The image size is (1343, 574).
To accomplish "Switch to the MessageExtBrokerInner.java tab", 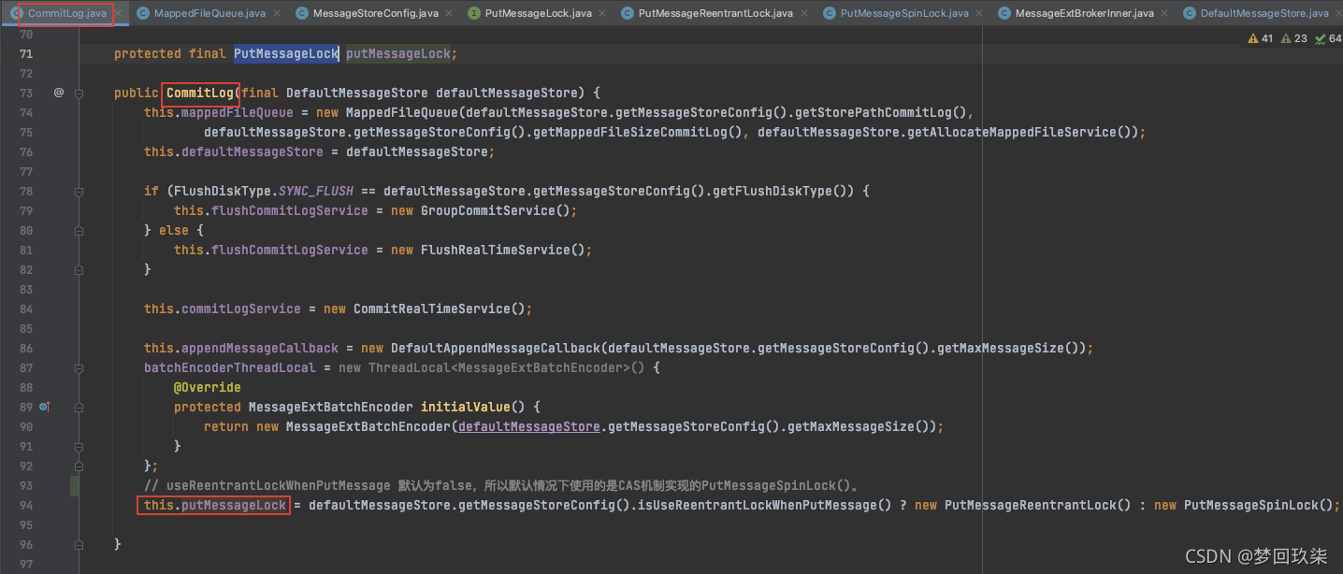I will coord(1084,13).
